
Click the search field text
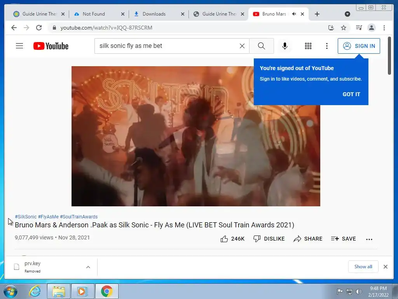131,46
